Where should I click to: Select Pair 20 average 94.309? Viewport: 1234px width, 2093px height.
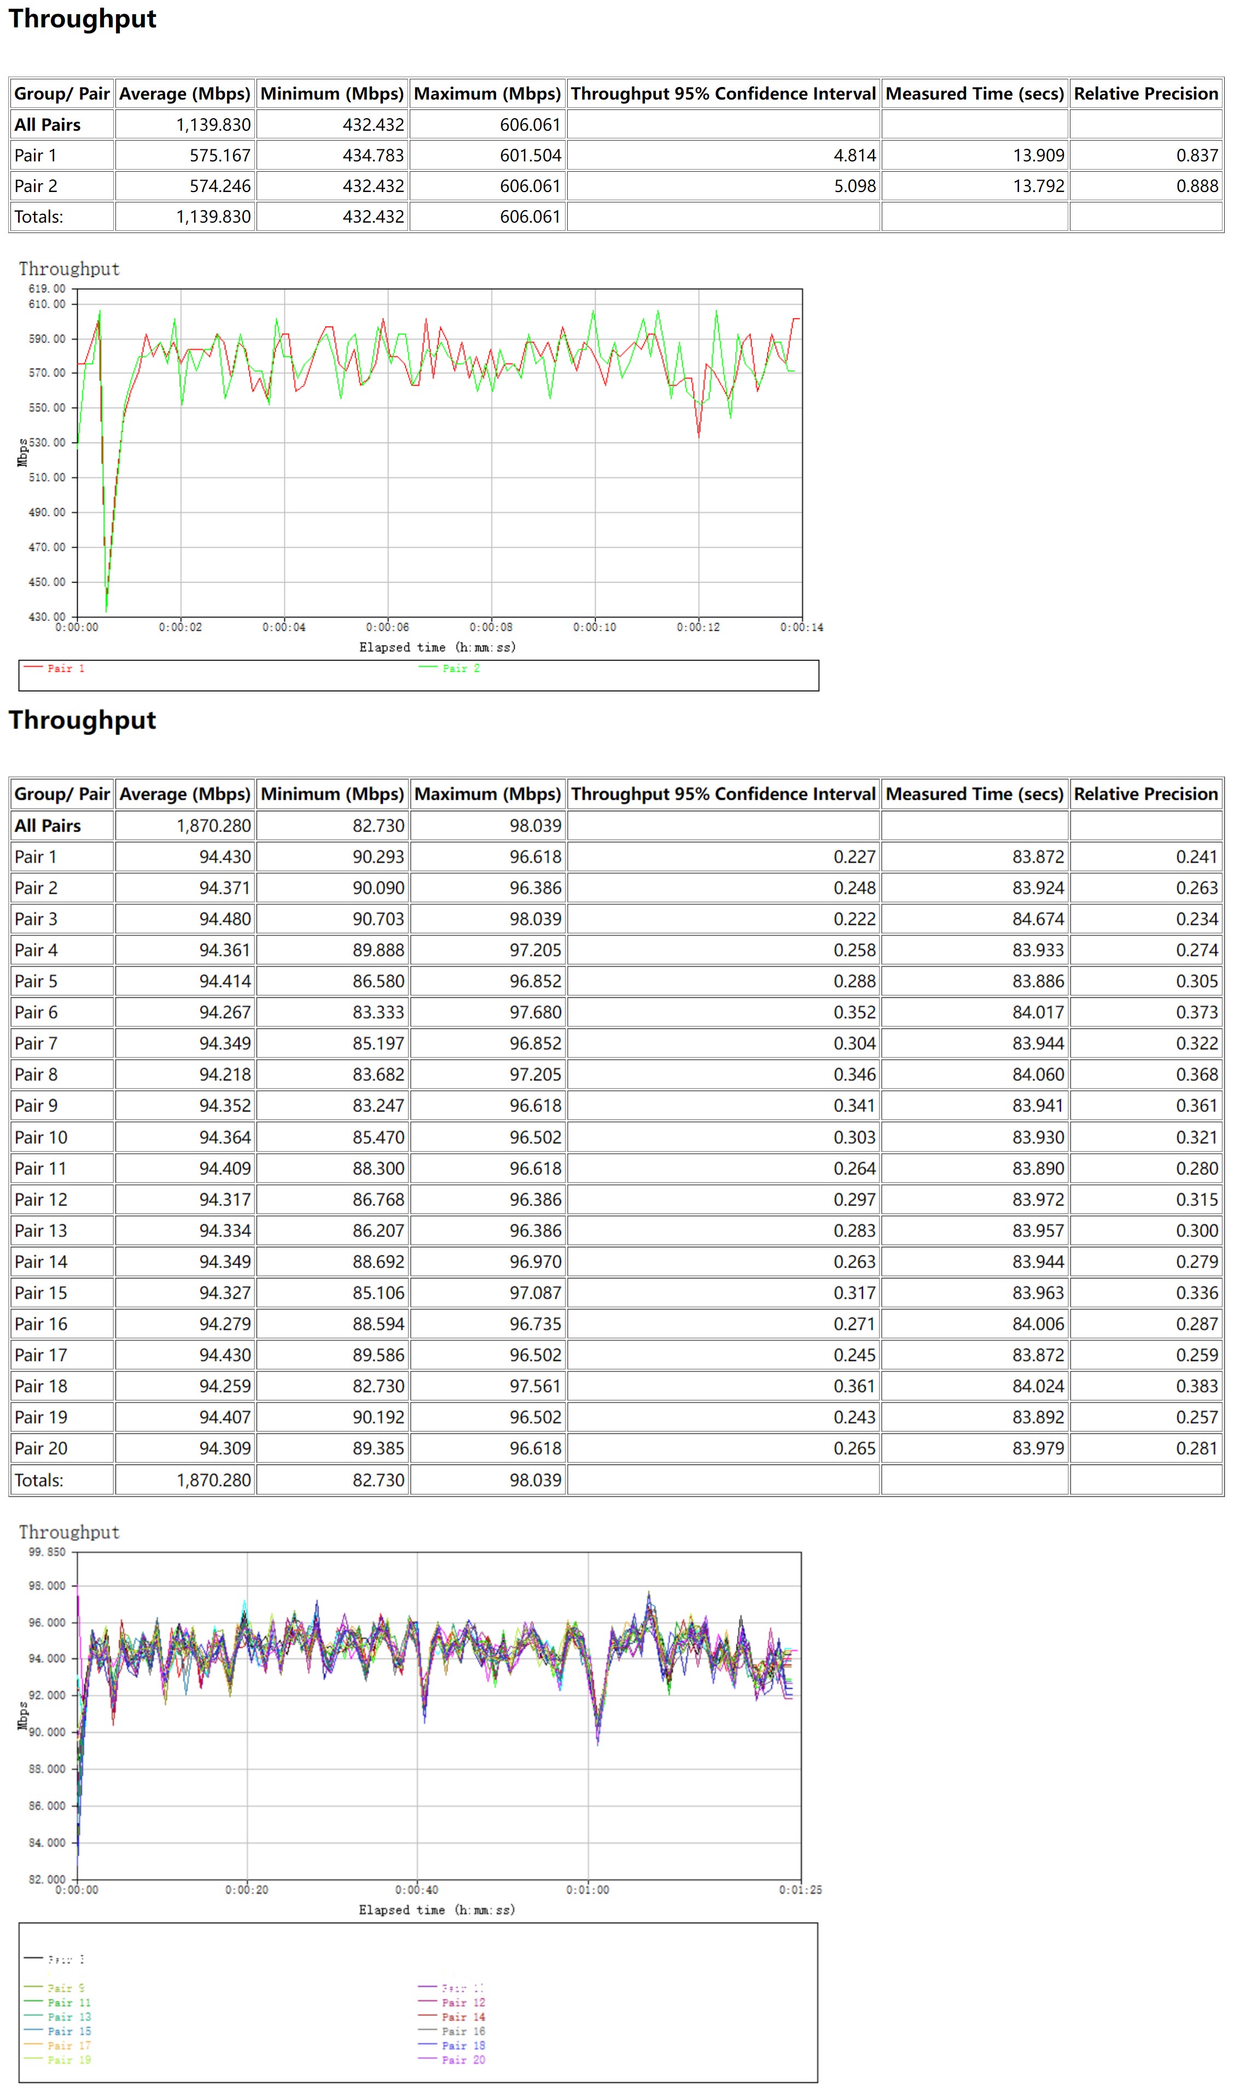(x=224, y=1449)
